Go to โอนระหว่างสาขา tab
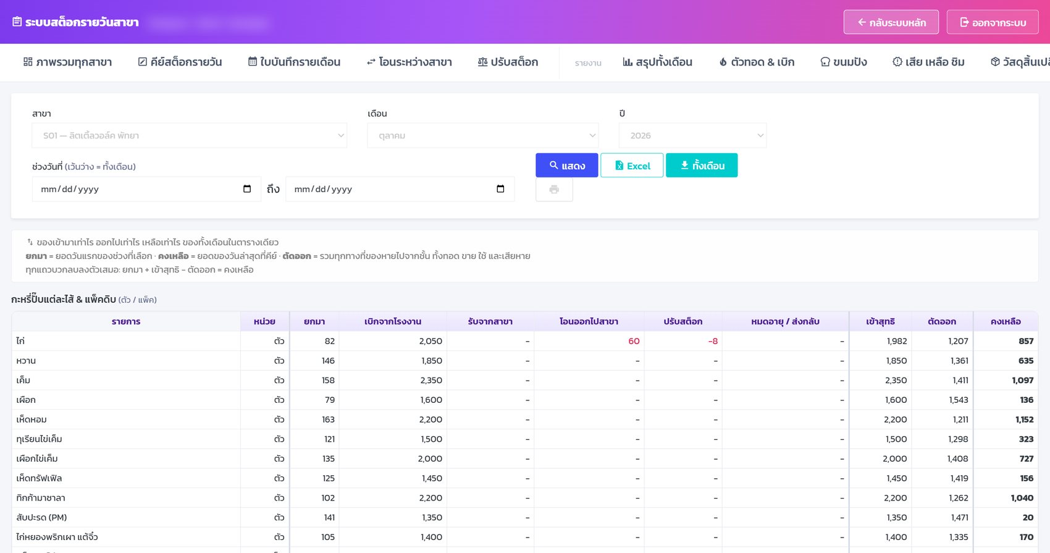Image resolution: width=1050 pixels, height=553 pixels. pyautogui.click(x=409, y=62)
